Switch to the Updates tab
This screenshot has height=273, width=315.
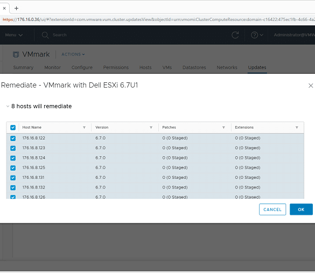click(x=257, y=67)
